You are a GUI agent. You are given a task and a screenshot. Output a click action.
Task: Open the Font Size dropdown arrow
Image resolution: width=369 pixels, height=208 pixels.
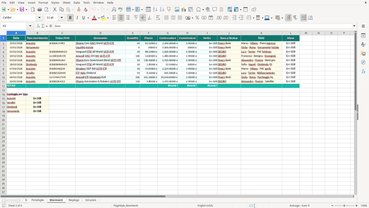(61, 18)
